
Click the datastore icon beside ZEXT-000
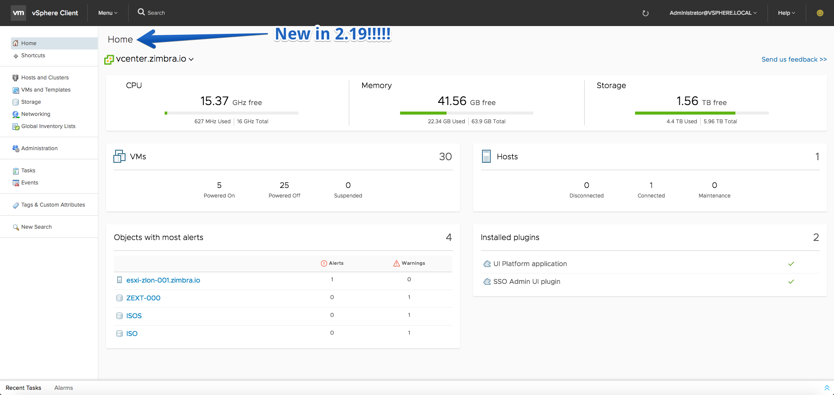[119, 298]
